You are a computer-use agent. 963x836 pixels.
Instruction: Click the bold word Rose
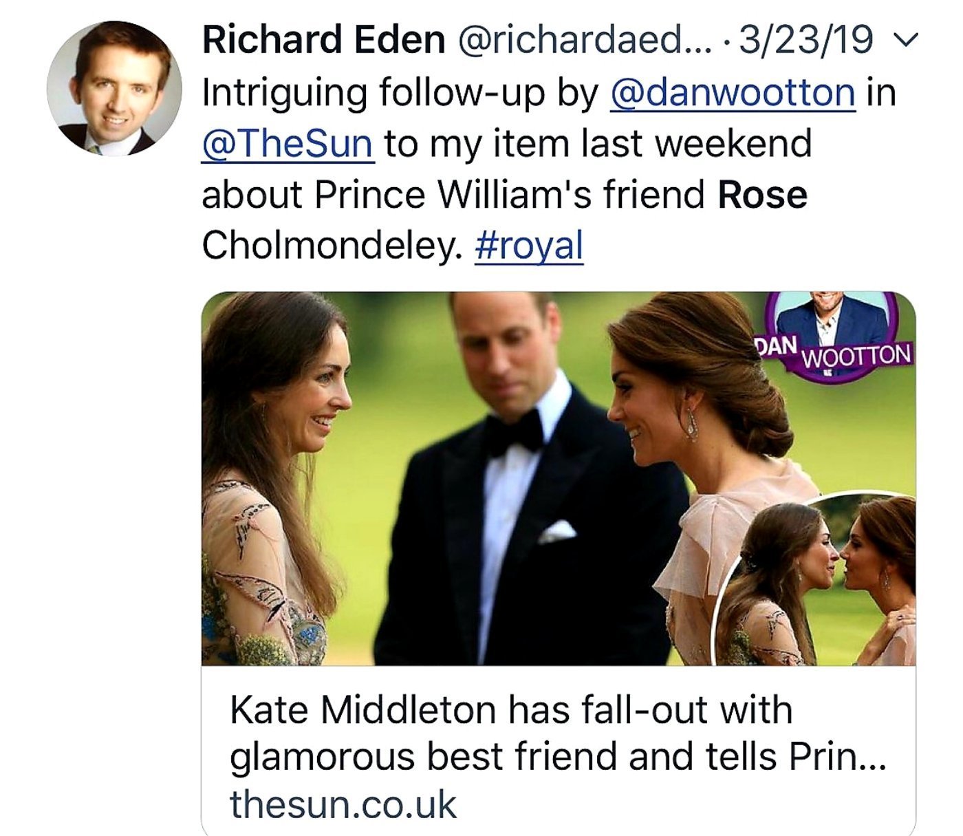click(x=762, y=195)
